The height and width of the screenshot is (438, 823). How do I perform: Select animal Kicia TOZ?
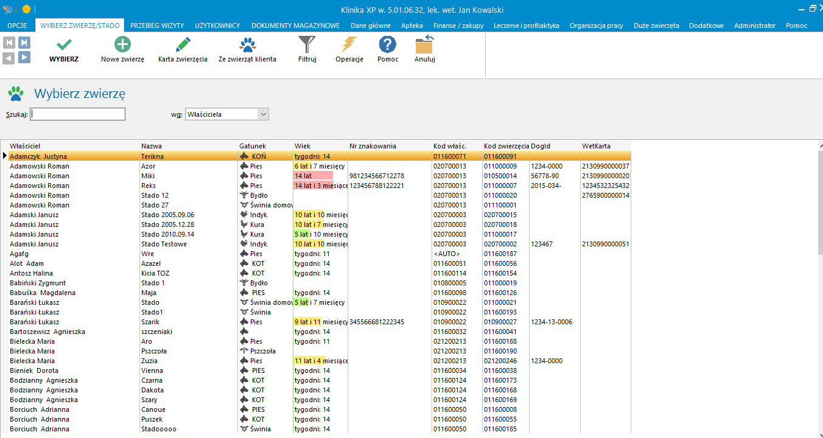[320, 273]
